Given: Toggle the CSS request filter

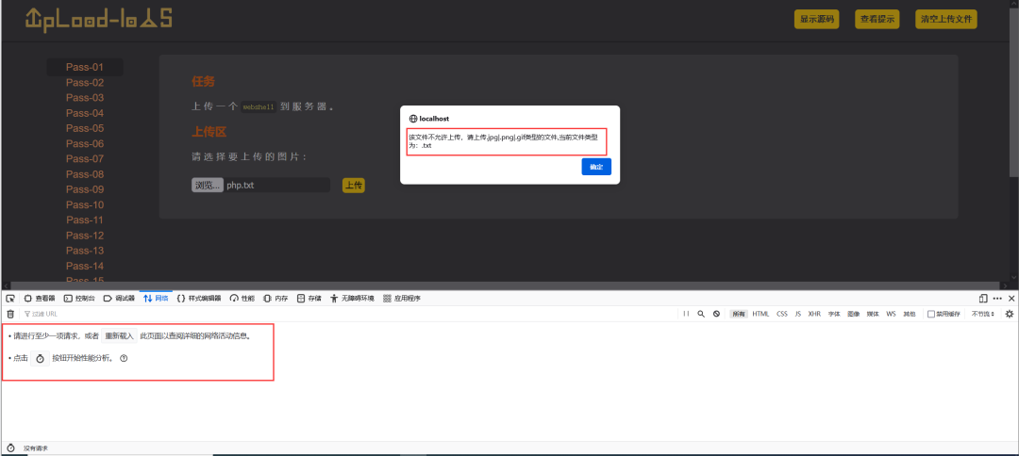Looking at the screenshot, I should coord(782,314).
